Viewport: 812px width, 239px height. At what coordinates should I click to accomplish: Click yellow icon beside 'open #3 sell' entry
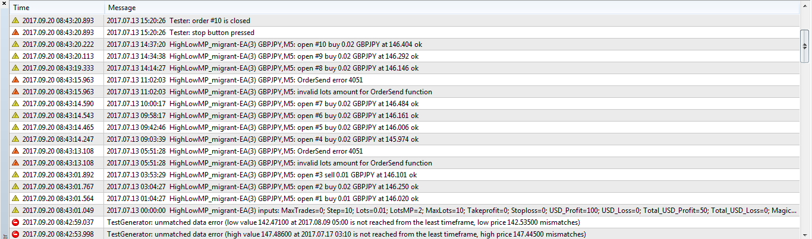pyautogui.click(x=15, y=175)
